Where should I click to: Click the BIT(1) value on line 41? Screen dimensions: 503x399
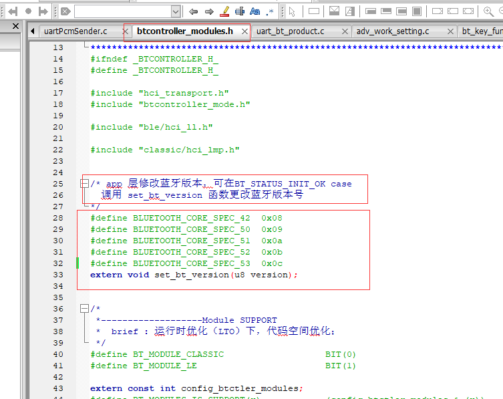(x=341, y=366)
